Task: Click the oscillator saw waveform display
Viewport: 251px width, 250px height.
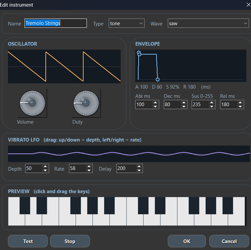Action: tap(64, 66)
